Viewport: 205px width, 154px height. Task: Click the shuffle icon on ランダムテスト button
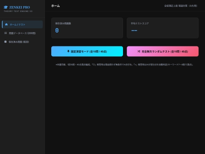tap(139, 51)
